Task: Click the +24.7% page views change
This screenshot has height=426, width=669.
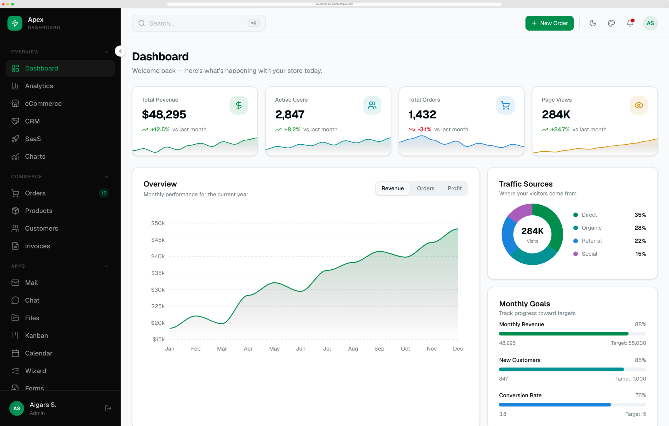Action: click(560, 130)
